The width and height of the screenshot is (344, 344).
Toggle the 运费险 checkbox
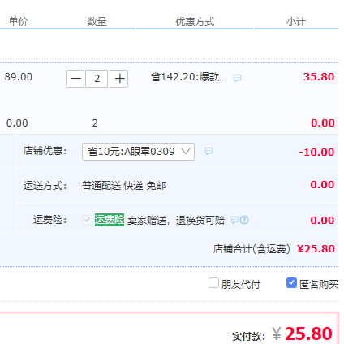pos(87,220)
